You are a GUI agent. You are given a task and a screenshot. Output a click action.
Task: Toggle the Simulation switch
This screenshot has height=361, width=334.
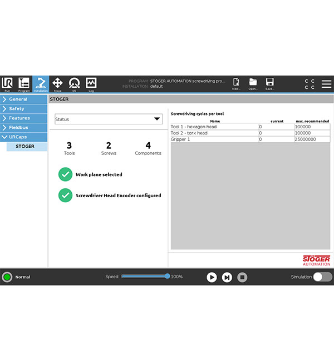pyautogui.click(x=322, y=277)
